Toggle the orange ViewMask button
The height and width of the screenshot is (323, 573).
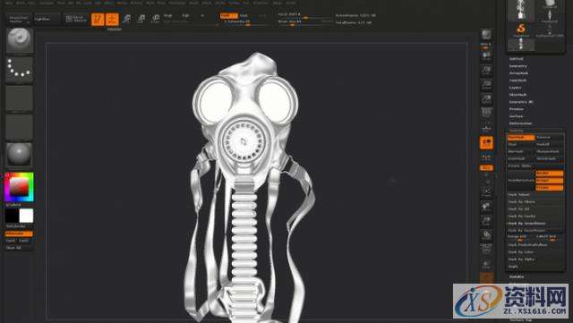(521, 138)
